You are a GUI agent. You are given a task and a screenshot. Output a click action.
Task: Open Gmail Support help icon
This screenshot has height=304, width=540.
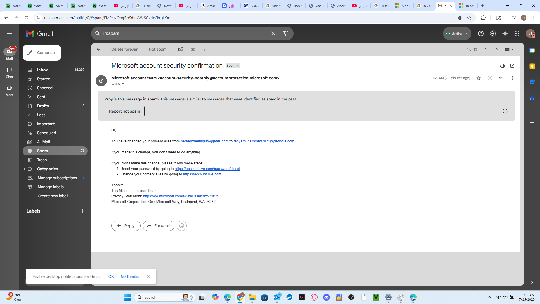(481, 33)
